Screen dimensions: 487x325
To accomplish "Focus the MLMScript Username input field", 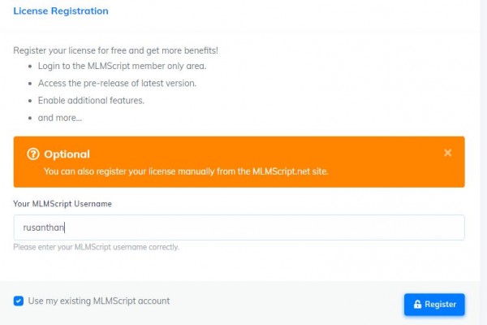I will tap(239, 227).
